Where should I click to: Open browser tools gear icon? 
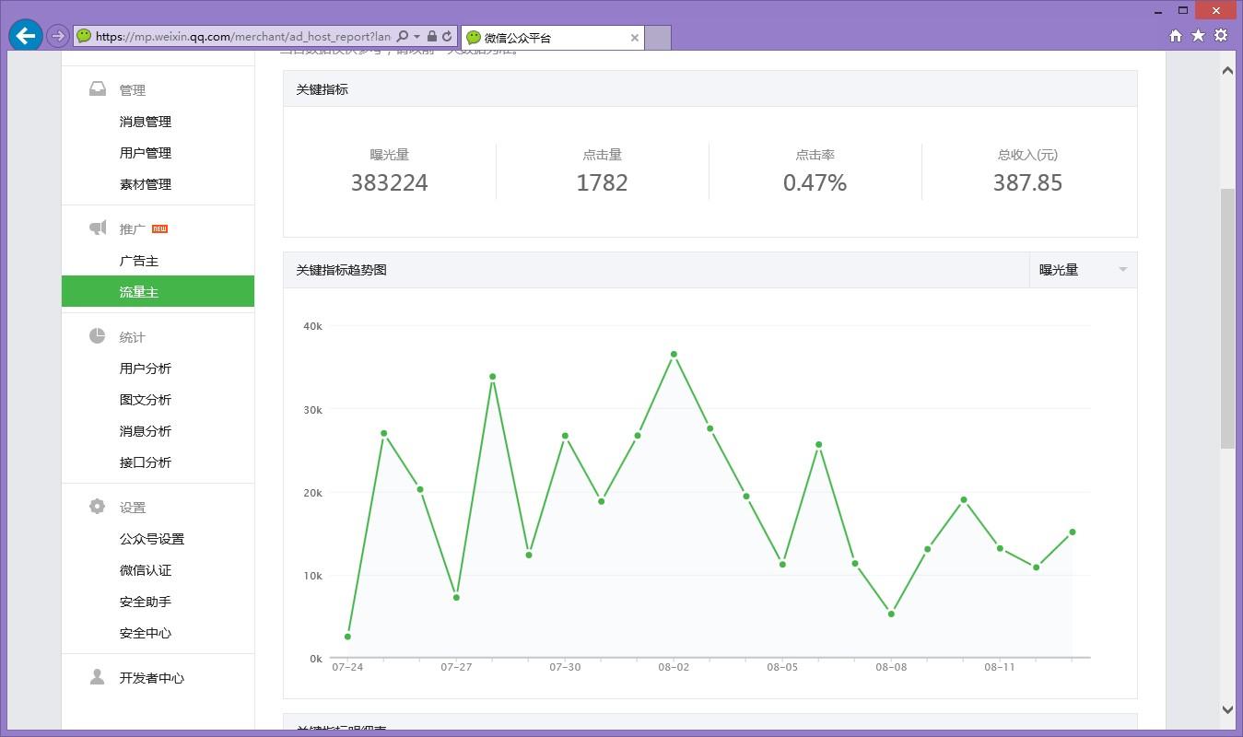point(1221,36)
